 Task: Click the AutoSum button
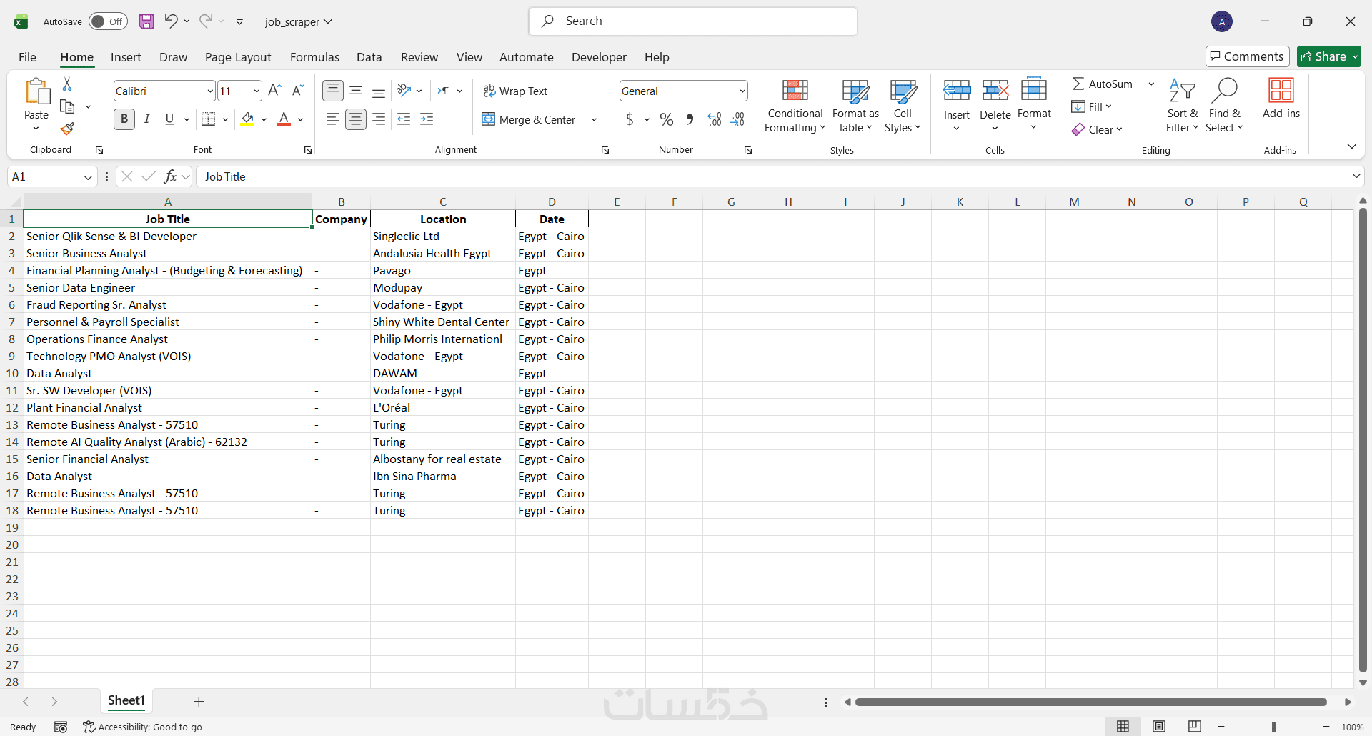coord(1102,84)
